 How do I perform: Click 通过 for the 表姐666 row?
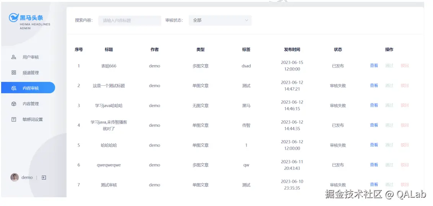(x=389, y=65)
